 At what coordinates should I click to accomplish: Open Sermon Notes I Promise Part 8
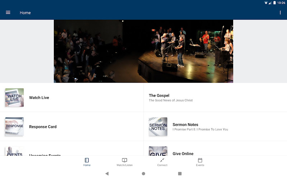215,126
